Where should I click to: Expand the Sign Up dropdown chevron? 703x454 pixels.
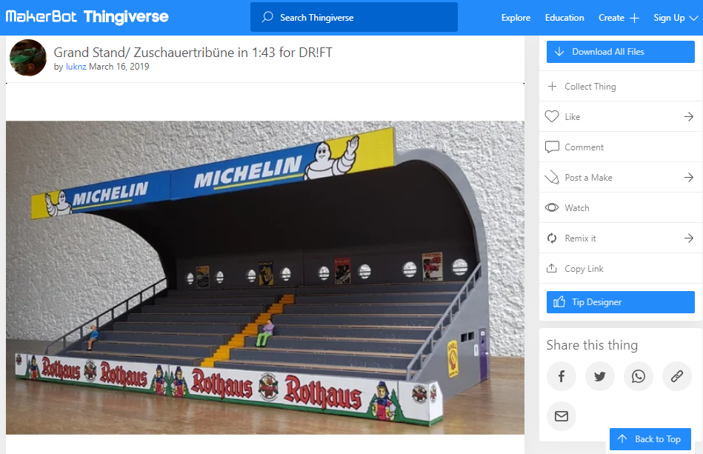click(693, 18)
